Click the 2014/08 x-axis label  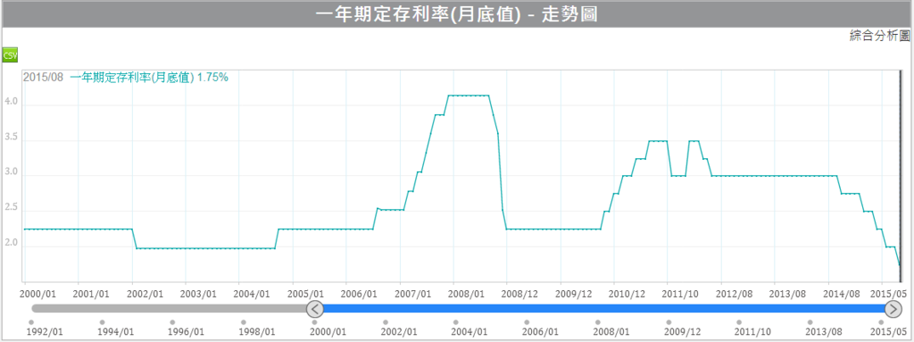842,294
